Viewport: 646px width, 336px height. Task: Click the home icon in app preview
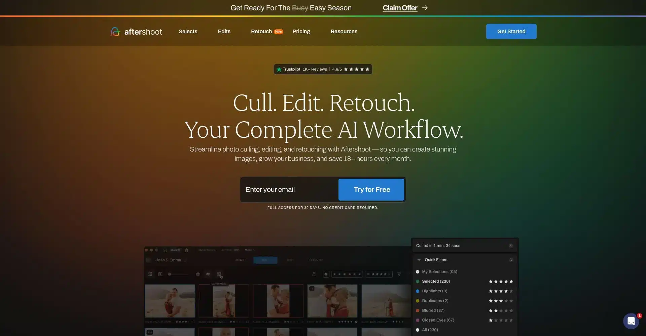click(187, 250)
